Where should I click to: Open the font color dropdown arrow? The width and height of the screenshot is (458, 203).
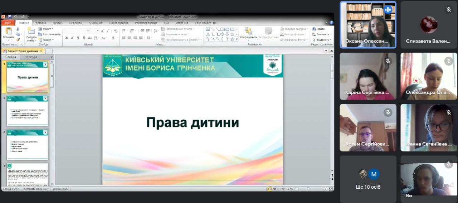pyautogui.click(x=117, y=38)
